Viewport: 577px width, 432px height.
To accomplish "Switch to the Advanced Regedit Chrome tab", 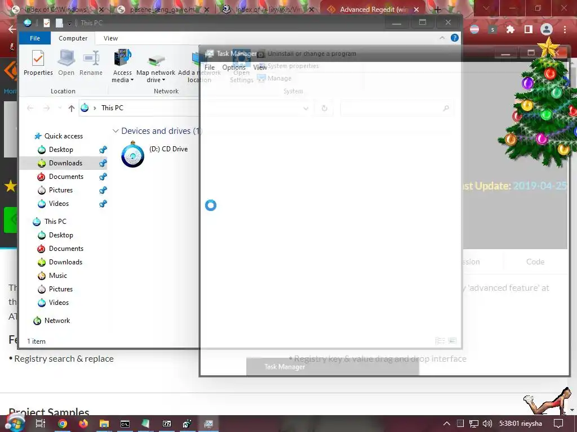I will [x=373, y=9].
